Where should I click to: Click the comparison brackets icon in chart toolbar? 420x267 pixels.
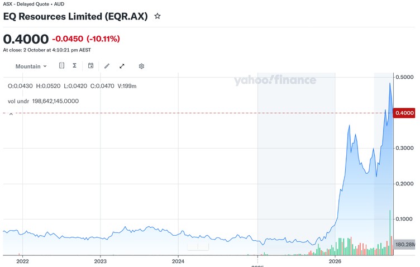click(61, 65)
